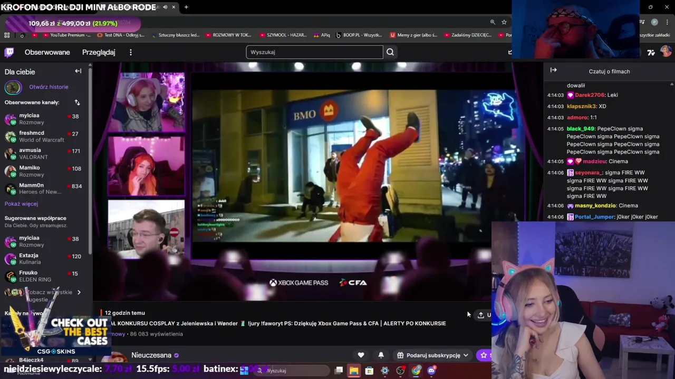Open Discord from the taskbar
Image resolution: width=675 pixels, height=379 pixels.
point(431,371)
